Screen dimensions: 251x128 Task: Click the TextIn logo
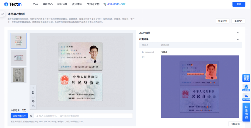point(13,4)
